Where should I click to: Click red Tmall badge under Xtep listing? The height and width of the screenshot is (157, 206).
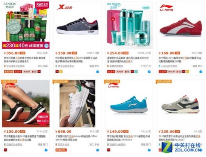(x=57, y=72)
